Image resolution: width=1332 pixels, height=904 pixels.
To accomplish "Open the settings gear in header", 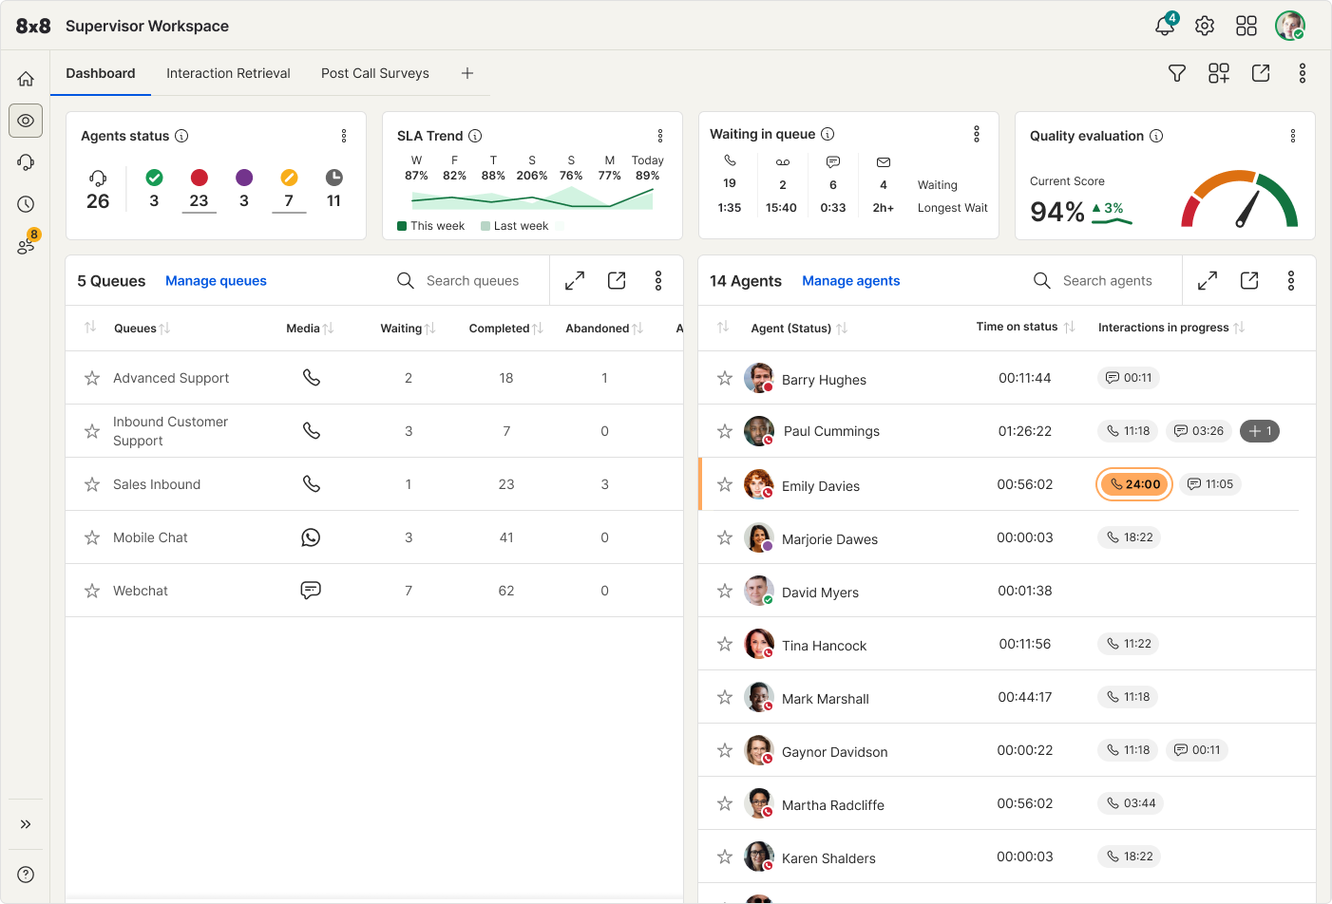I will (x=1205, y=26).
